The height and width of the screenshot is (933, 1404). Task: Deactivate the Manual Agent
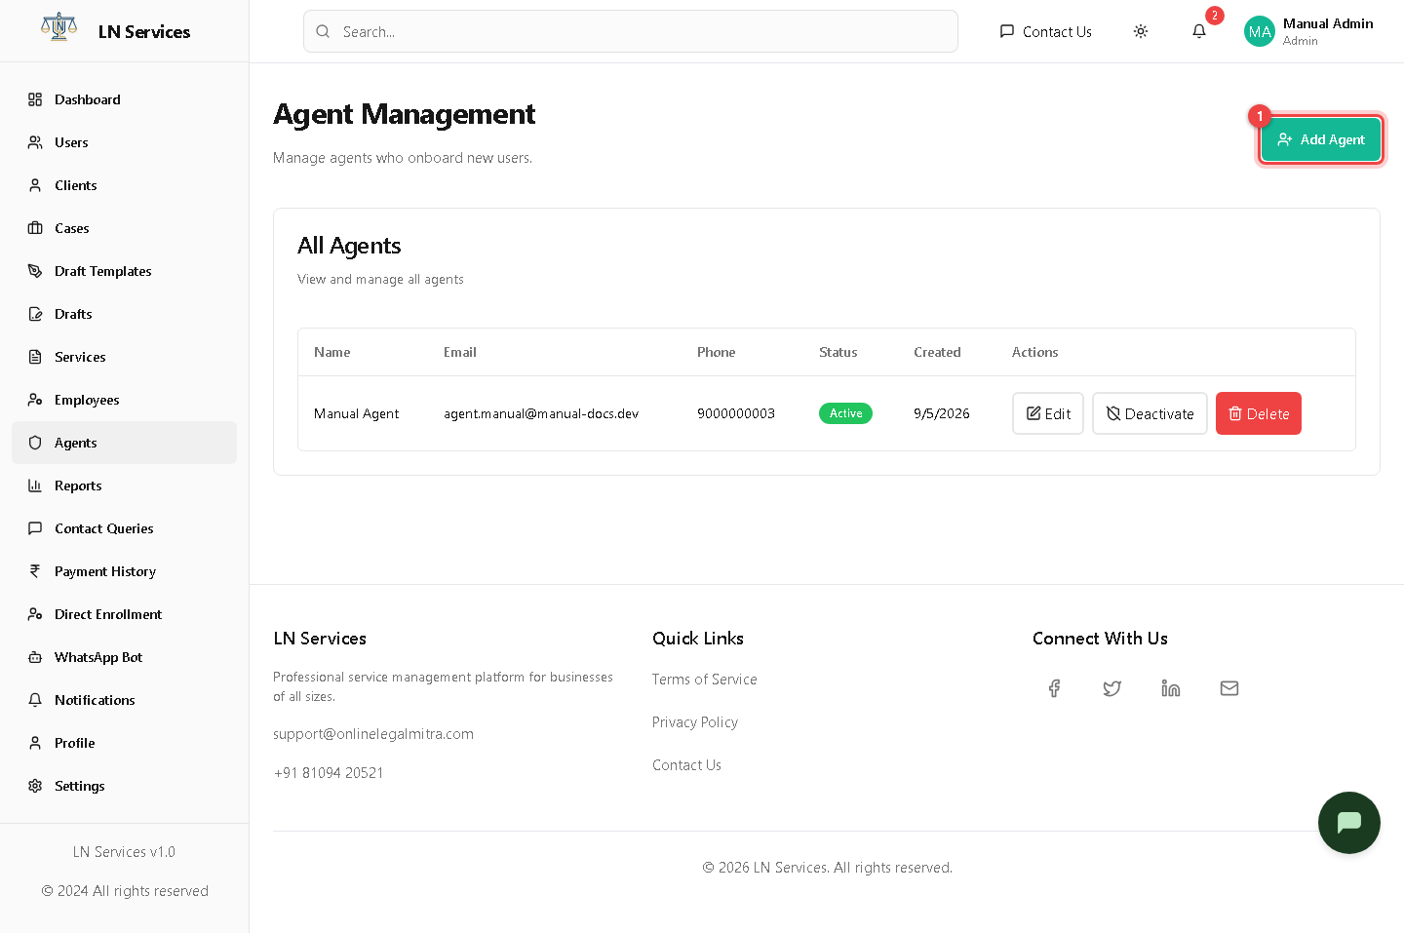pos(1150,413)
